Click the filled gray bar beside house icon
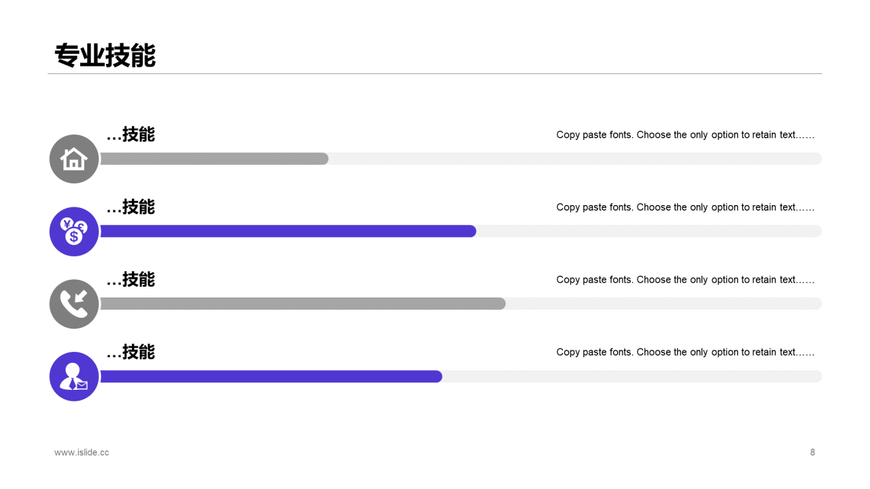870x489 pixels. point(214,159)
